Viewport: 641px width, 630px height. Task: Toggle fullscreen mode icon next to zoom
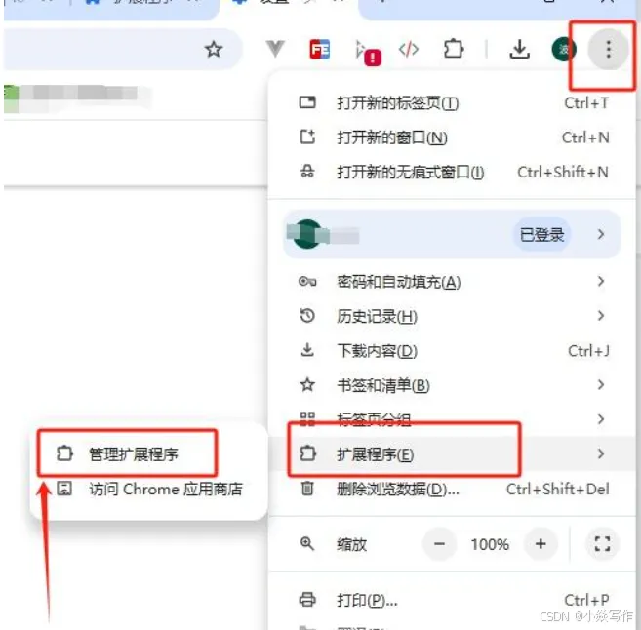tap(602, 544)
